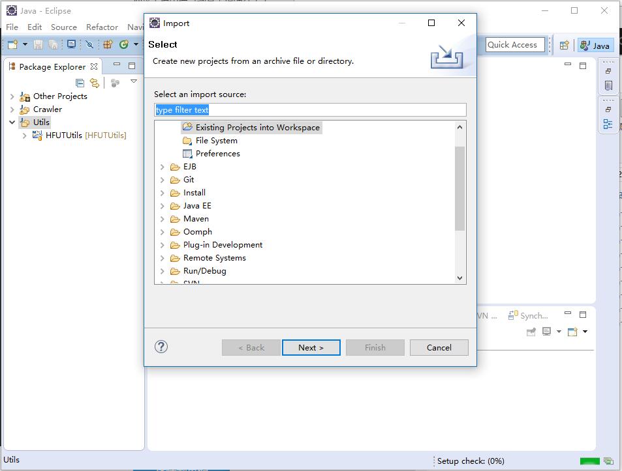Viewport: 622px width, 471px height.
Task: Click the import list scroll down arrow
Action: [459, 278]
